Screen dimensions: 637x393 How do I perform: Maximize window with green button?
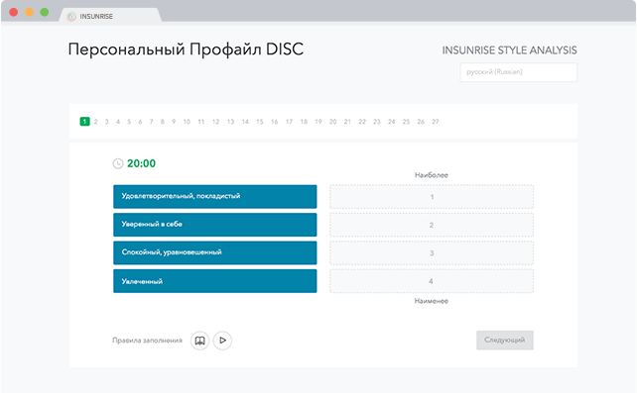(x=45, y=12)
